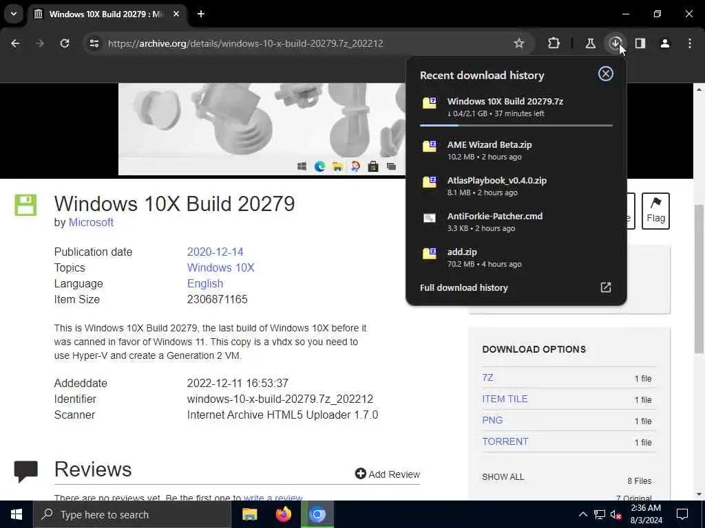Click Add Review
The width and height of the screenshot is (705, 528).
point(388,474)
